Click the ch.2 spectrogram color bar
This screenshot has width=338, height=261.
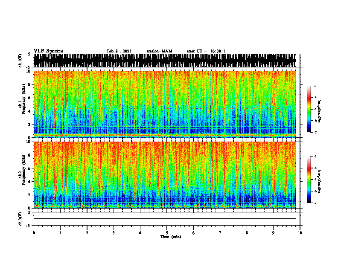point(309,180)
